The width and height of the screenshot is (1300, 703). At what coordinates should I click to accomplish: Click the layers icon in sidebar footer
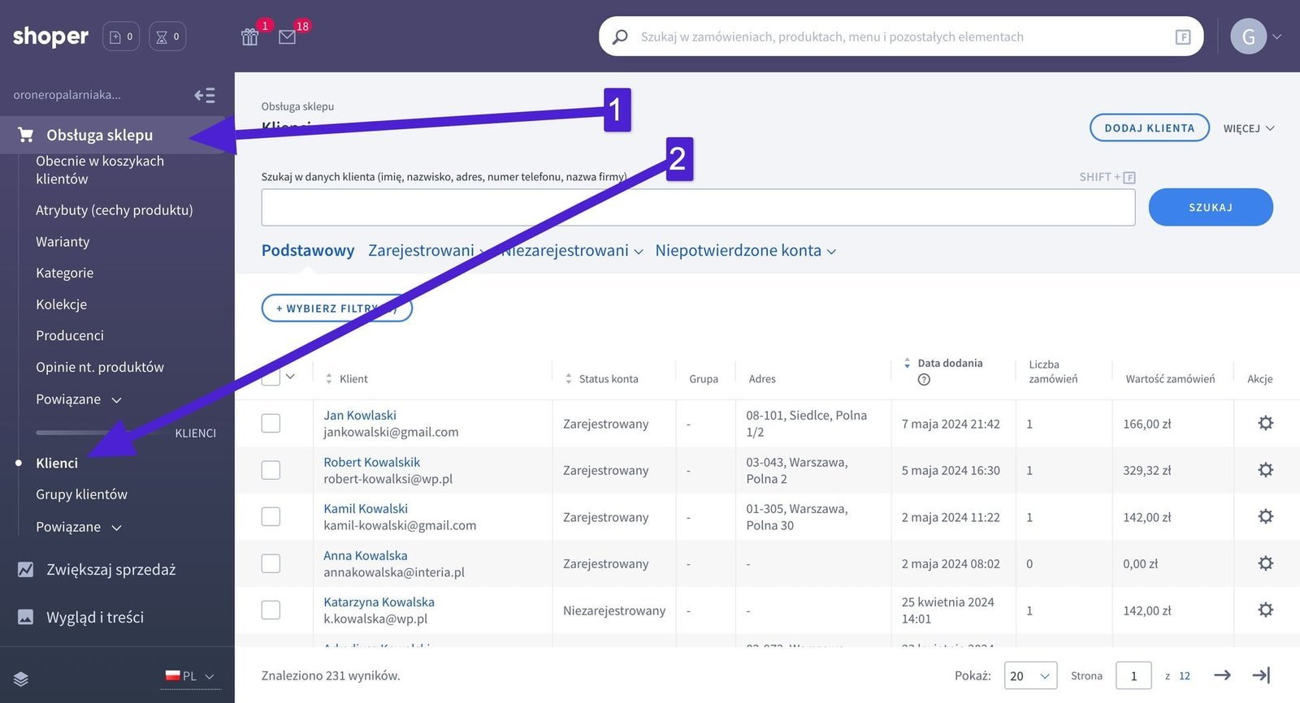pos(21,679)
